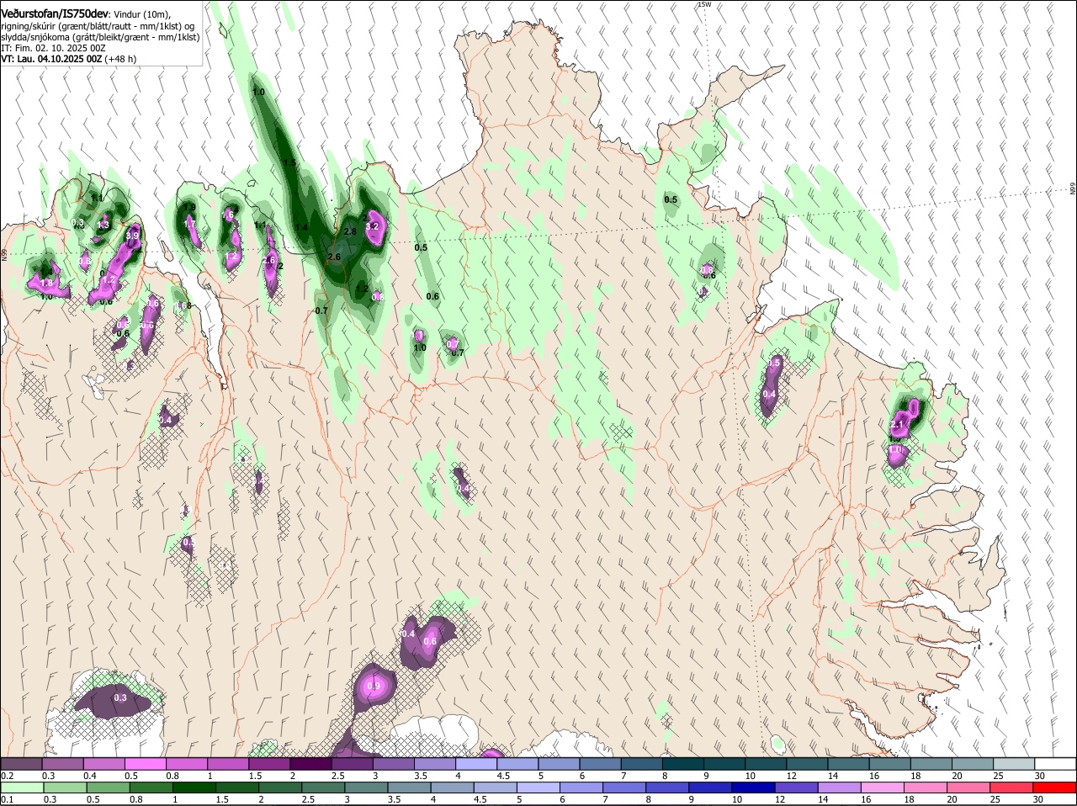Screen dimensions: 1077x806
Task: Click the '12' label in the top legend row
Action: click(790, 776)
